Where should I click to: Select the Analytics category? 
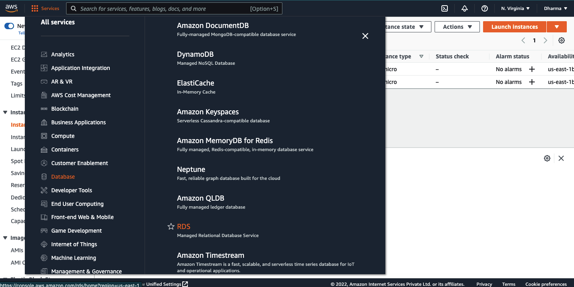(63, 54)
